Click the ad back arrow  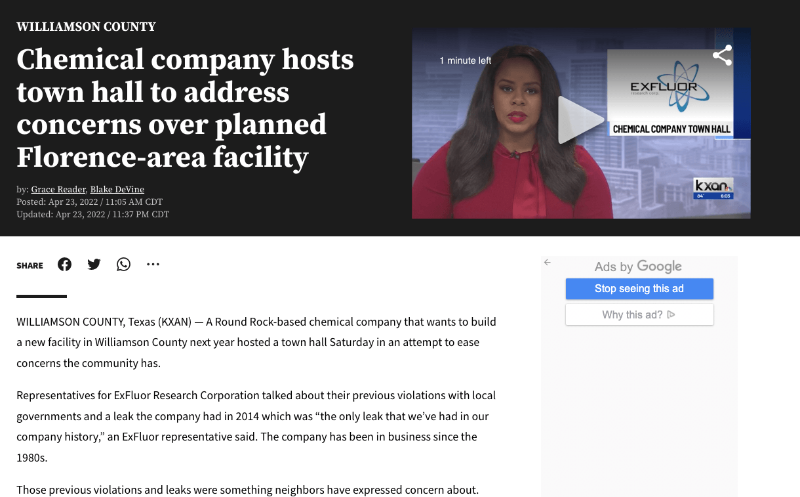click(x=548, y=263)
